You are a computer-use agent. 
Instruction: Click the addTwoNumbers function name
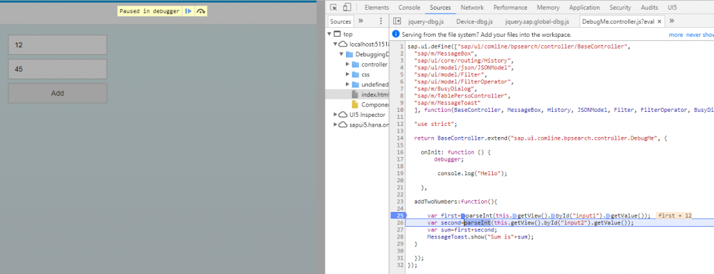(436, 202)
